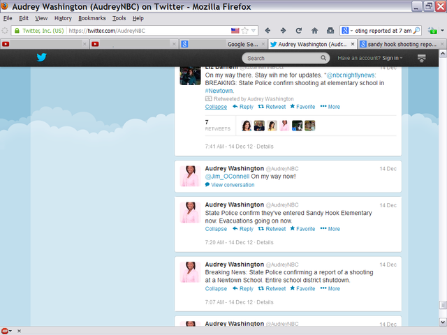Viewport: 447px width, 335px height.
Task: Open the search engine selector dropdown
Action: [351, 31]
